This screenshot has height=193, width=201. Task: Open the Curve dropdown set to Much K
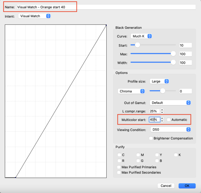click(x=141, y=36)
